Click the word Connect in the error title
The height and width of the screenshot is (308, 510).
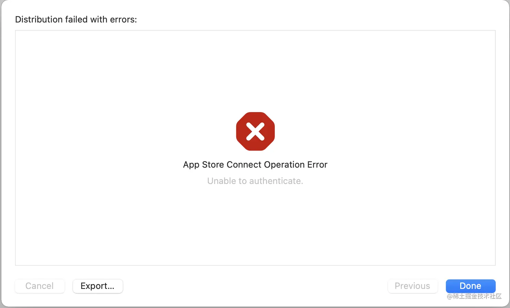(244, 165)
